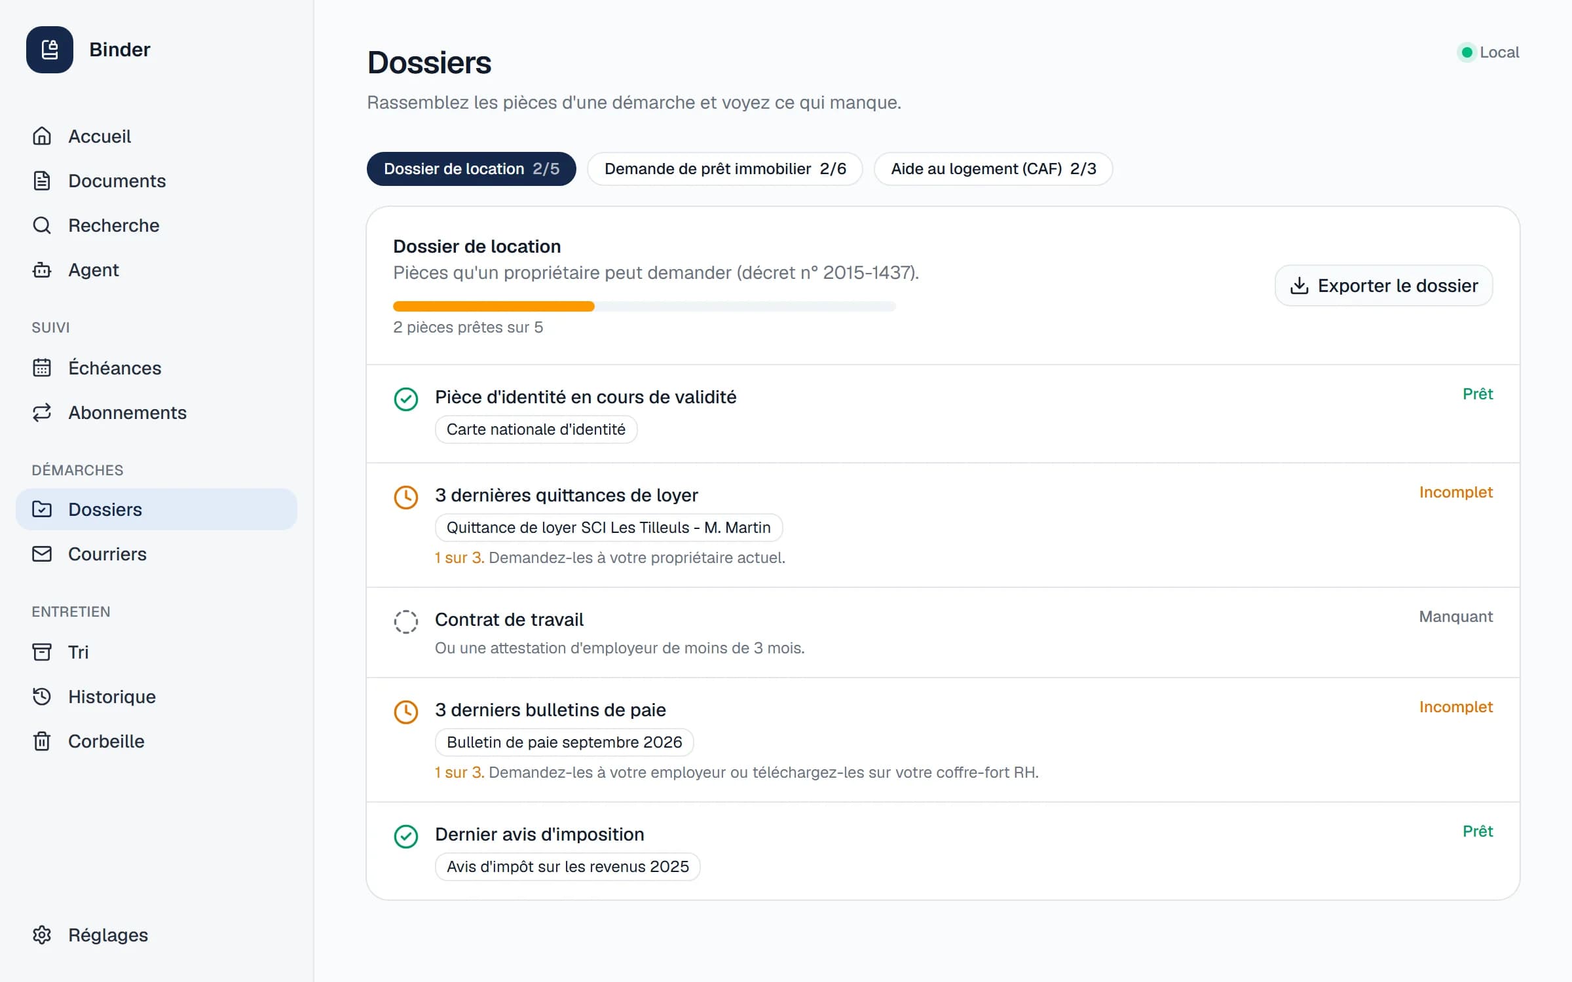Click the Réglages gear icon

click(x=42, y=935)
